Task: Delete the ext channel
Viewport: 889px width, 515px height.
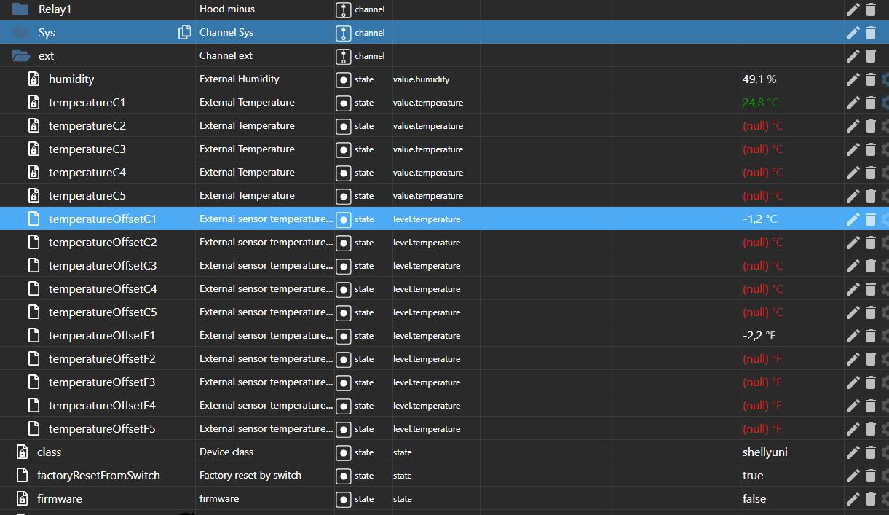Action: click(871, 56)
